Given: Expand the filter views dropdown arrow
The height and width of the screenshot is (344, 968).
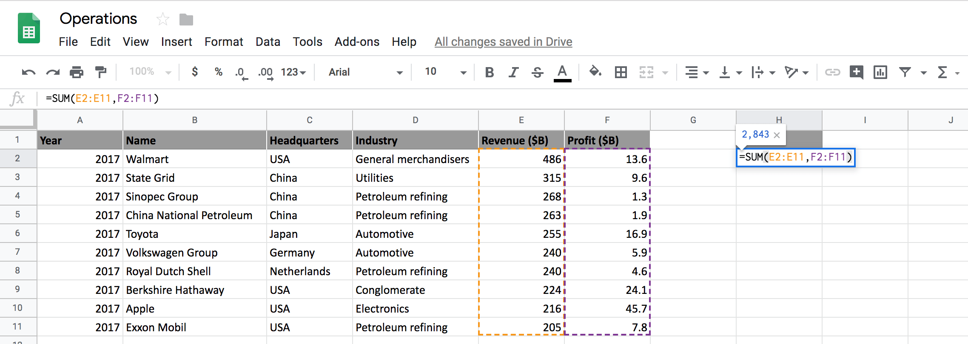Looking at the screenshot, I should (923, 73).
